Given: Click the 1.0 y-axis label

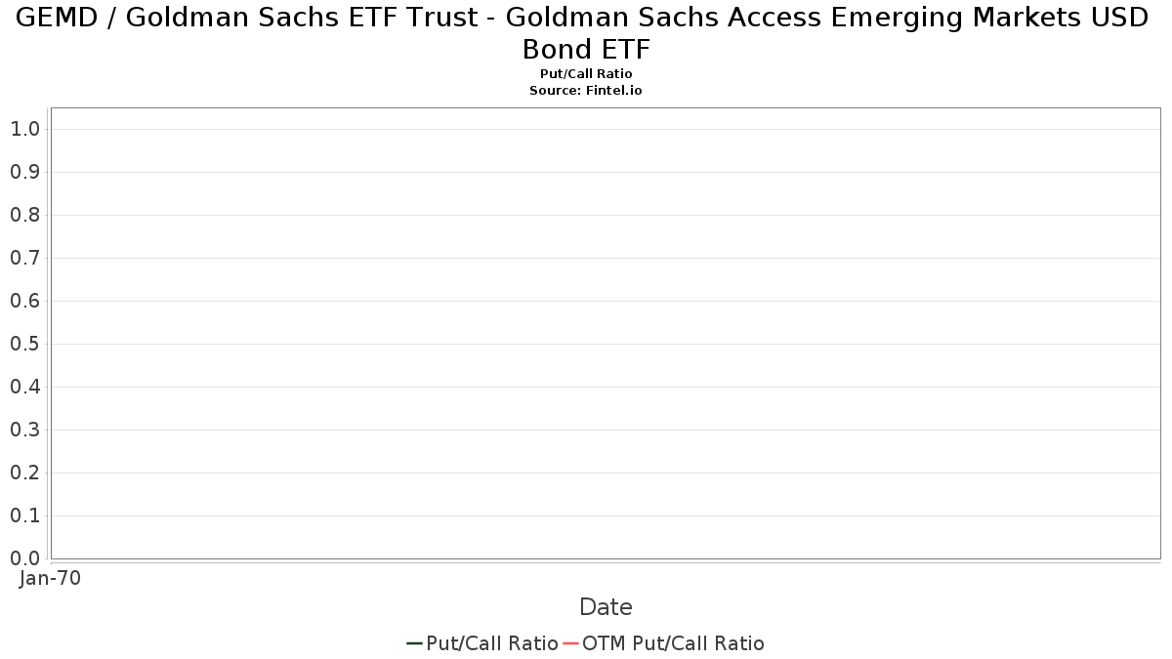Looking at the screenshot, I should pos(24,129).
